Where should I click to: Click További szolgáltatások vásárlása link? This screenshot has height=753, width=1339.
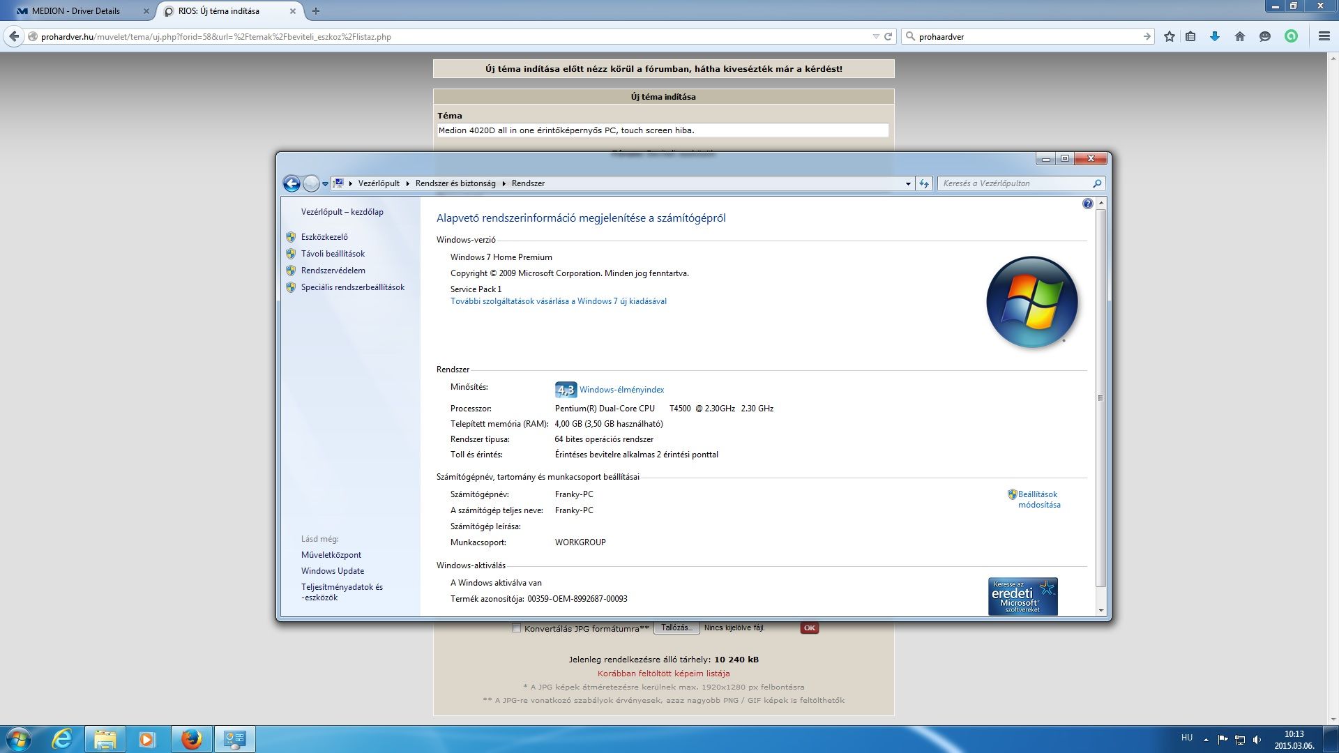(x=558, y=301)
